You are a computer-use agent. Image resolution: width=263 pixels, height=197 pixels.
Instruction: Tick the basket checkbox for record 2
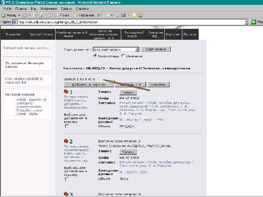(x=67, y=179)
